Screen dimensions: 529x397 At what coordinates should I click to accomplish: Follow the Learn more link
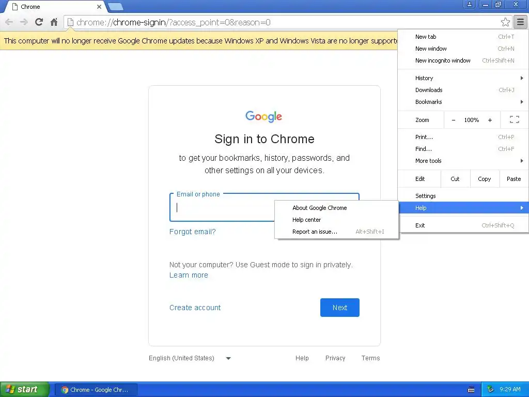coord(189,275)
